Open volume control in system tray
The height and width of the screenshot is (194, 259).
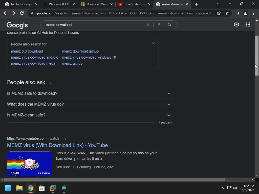[x=235, y=188]
